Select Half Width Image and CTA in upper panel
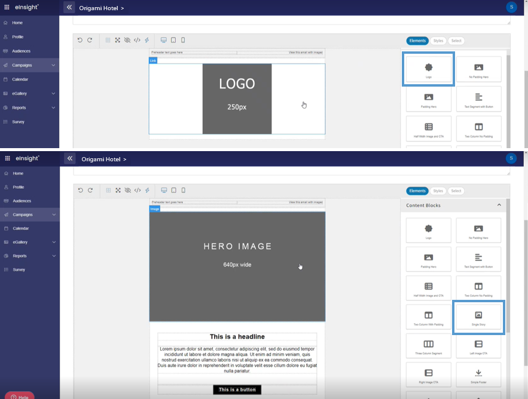 (x=428, y=128)
